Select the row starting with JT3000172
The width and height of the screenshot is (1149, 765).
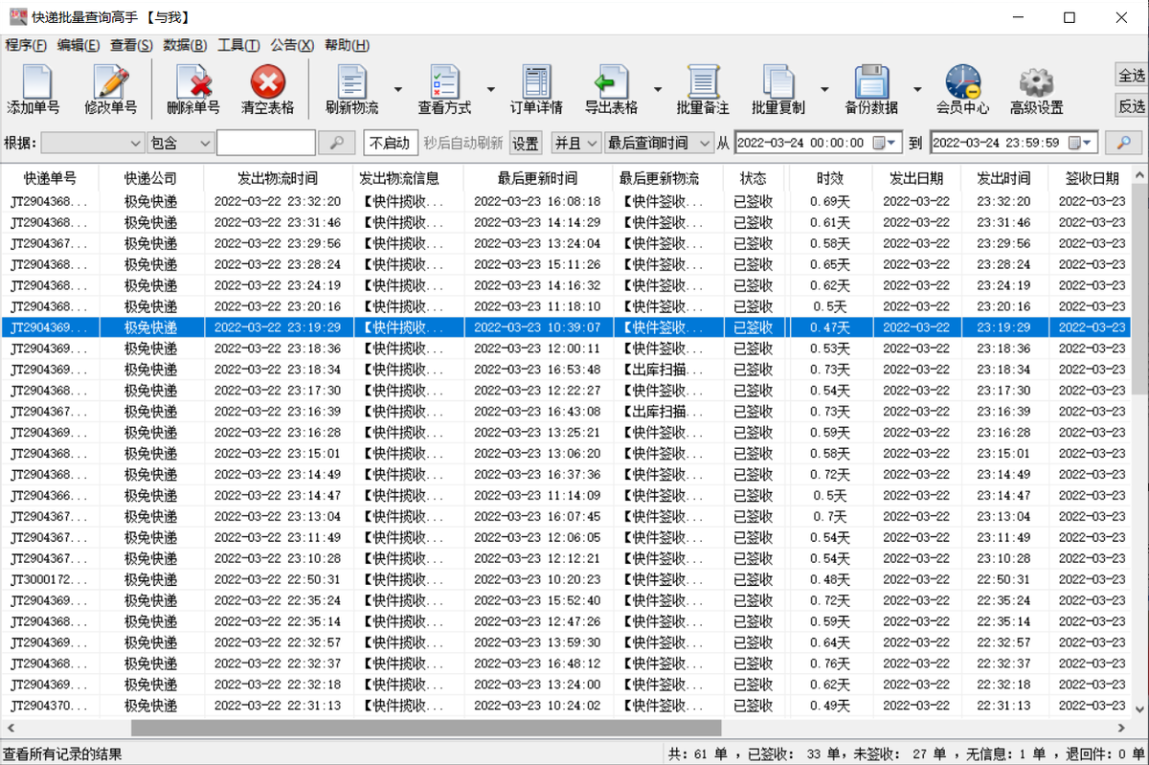565,579
